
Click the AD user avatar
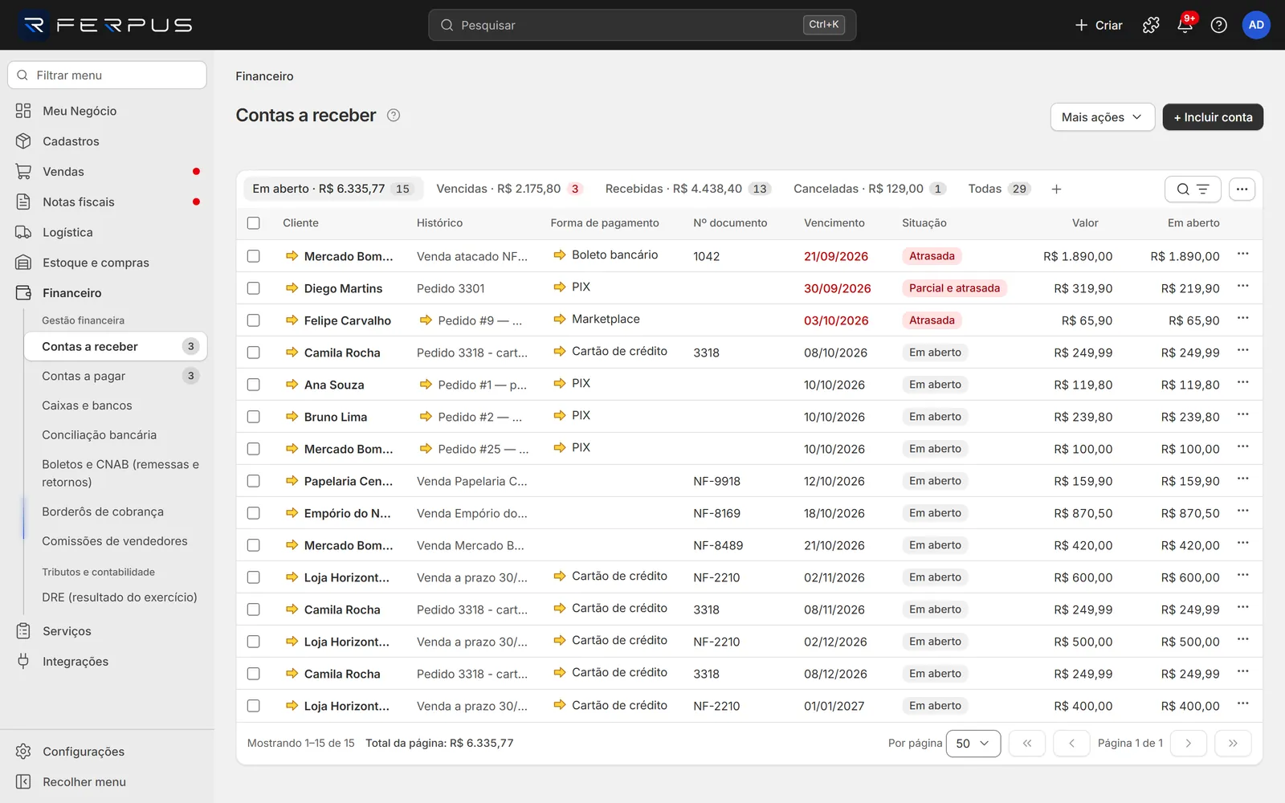pyautogui.click(x=1256, y=25)
